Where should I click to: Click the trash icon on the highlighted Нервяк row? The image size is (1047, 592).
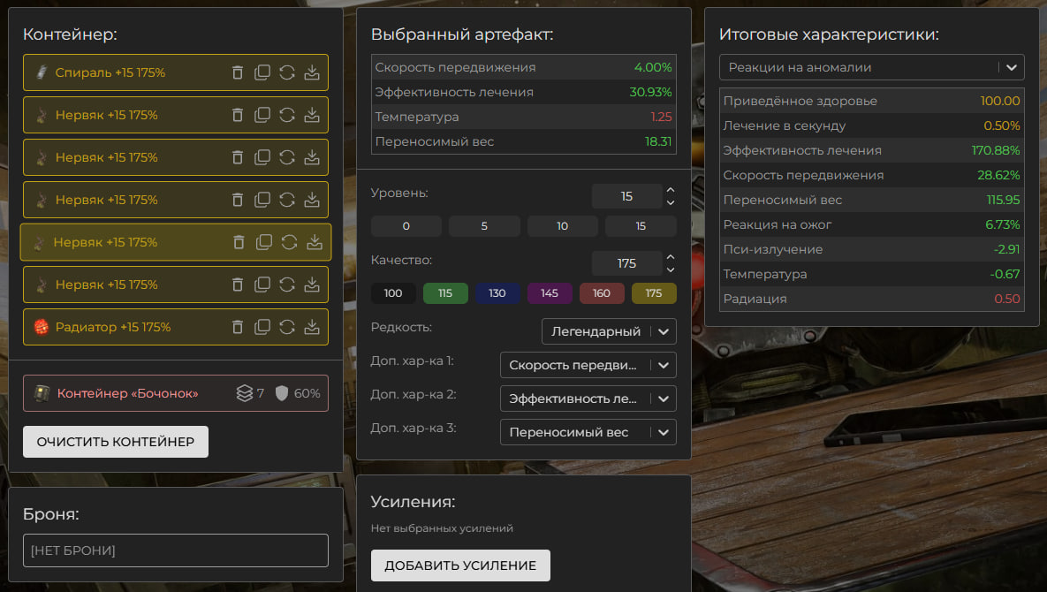(x=239, y=241)
